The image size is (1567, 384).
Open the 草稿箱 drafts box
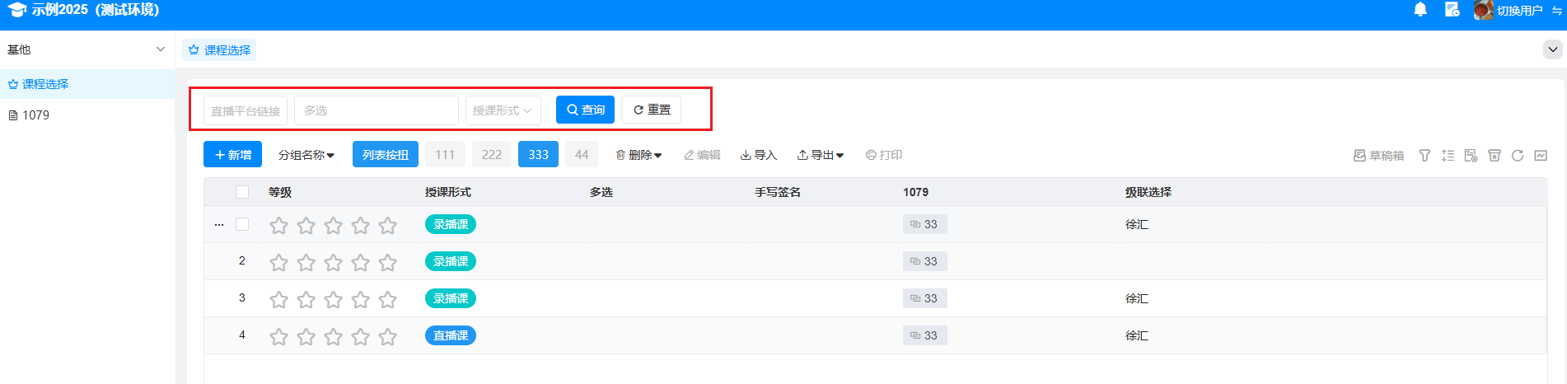[x=1379, y=155]
